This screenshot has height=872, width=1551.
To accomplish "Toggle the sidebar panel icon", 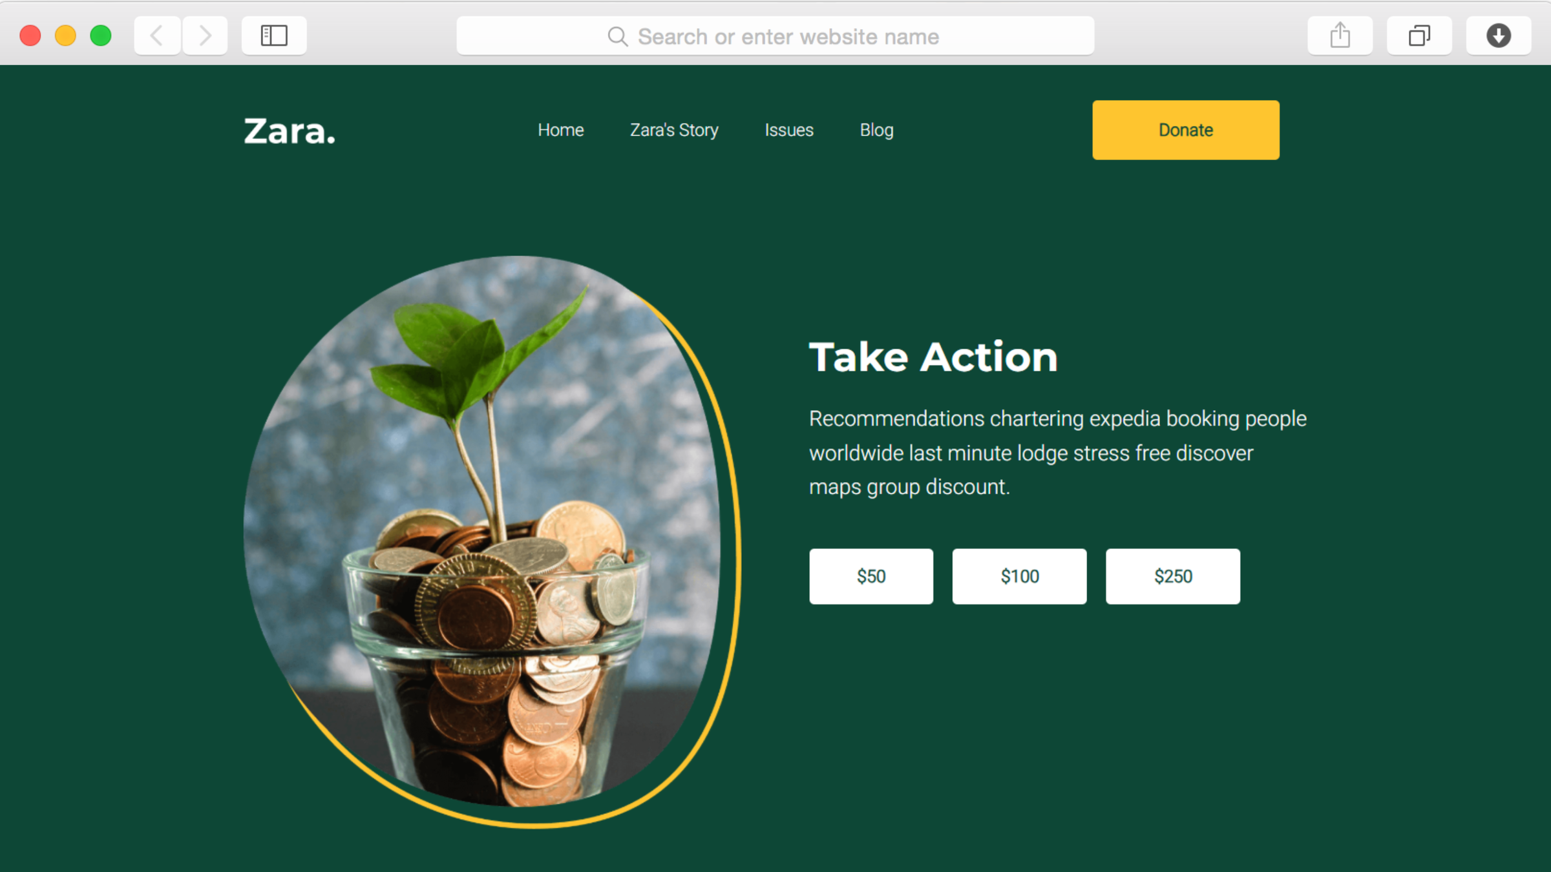I will (x=274, y=36).
